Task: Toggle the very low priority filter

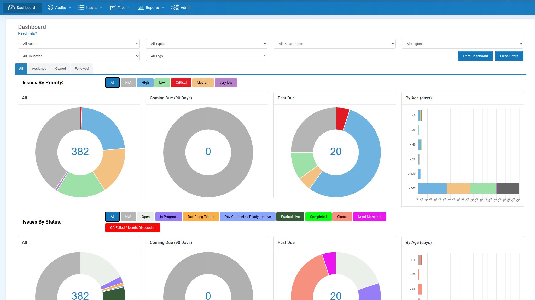Action: pos(226,82)
